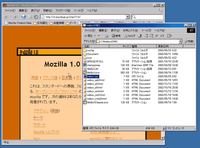Sort by 種類 column header

click(143, 46)
